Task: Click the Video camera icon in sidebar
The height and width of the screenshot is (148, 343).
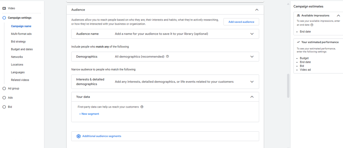Action: 4,8
